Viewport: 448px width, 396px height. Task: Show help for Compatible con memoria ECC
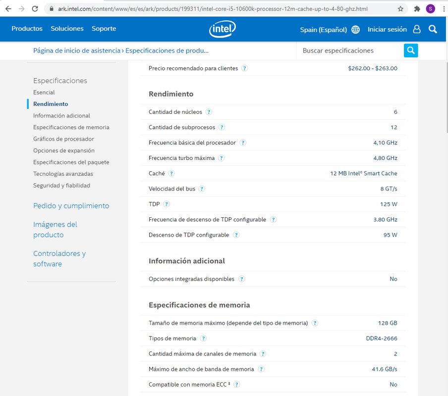[236, 385]
